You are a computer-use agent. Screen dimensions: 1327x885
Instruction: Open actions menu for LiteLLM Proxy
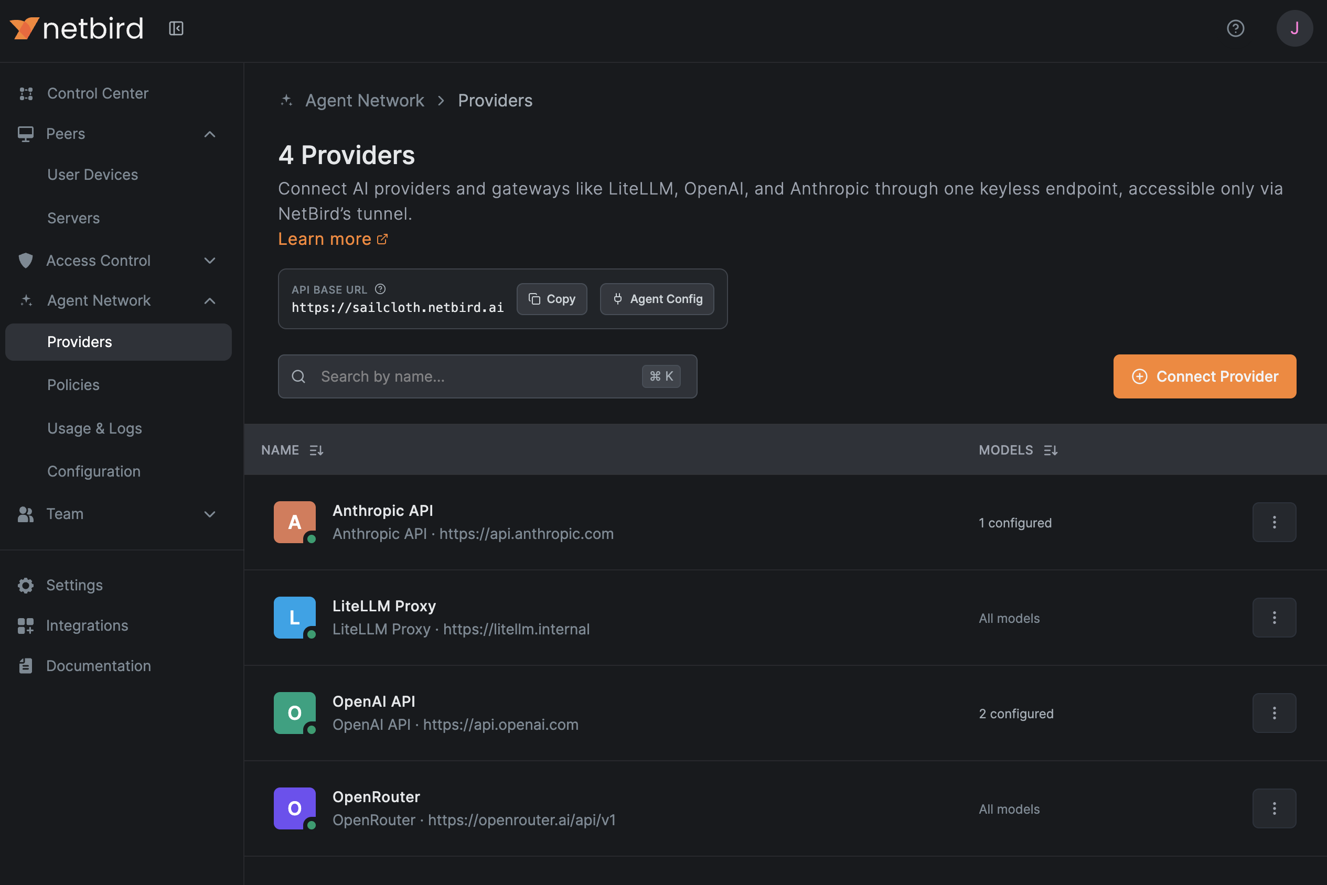coord(1274,618)
